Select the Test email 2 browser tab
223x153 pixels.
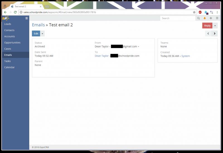click(x=26, y=6)
